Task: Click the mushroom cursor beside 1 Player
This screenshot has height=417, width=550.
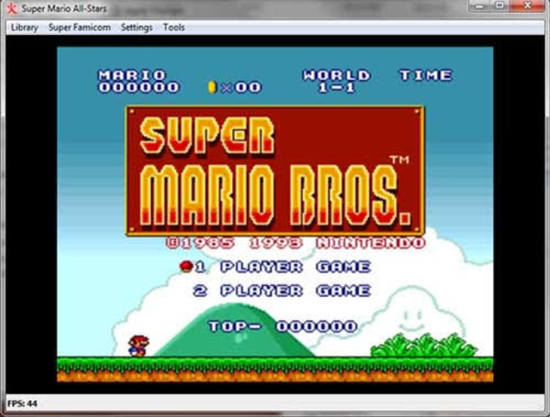Action: coord(186,266)
